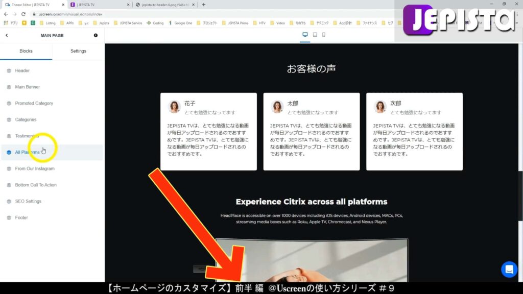Select the Categories block
Screen dimensions: 523x294
tap(52, 119)
